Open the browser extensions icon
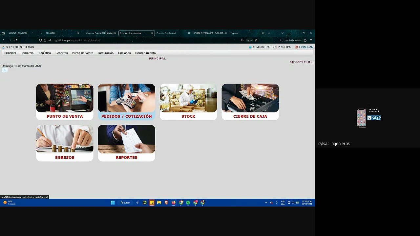Viewport: 420px width, 236px height. [x=305, y=40]
